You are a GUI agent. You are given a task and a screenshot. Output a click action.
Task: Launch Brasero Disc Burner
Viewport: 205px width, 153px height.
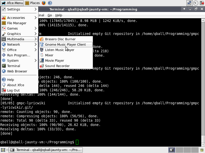pos(66,39)
